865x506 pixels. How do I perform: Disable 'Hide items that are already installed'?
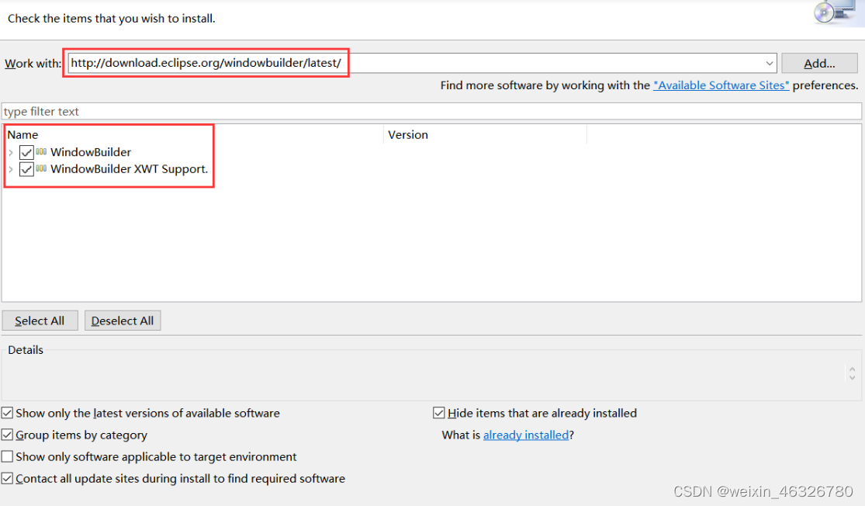coord(438,413)
